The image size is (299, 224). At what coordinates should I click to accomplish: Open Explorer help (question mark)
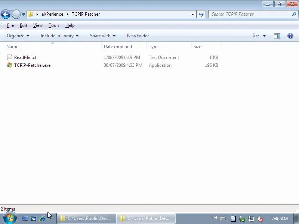pos(290,36)
